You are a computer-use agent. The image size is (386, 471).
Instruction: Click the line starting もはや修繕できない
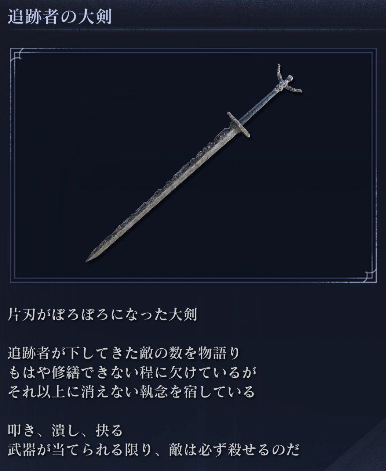(131, 373)
